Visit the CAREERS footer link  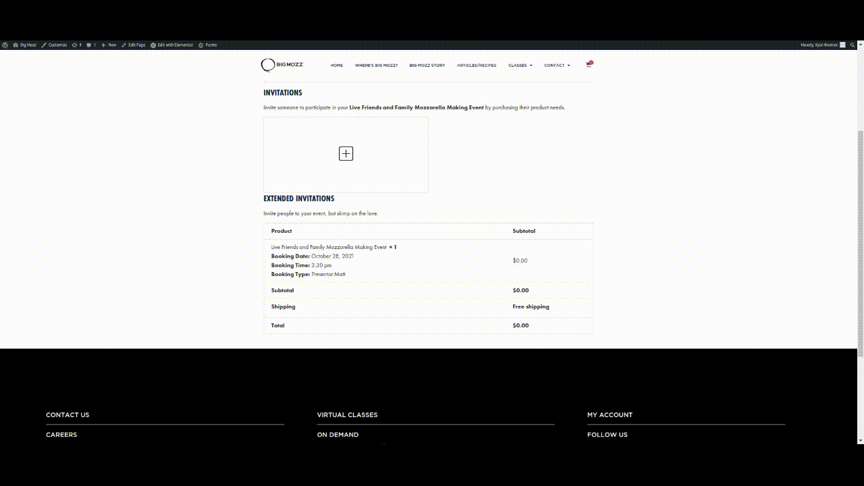[61, 434]
